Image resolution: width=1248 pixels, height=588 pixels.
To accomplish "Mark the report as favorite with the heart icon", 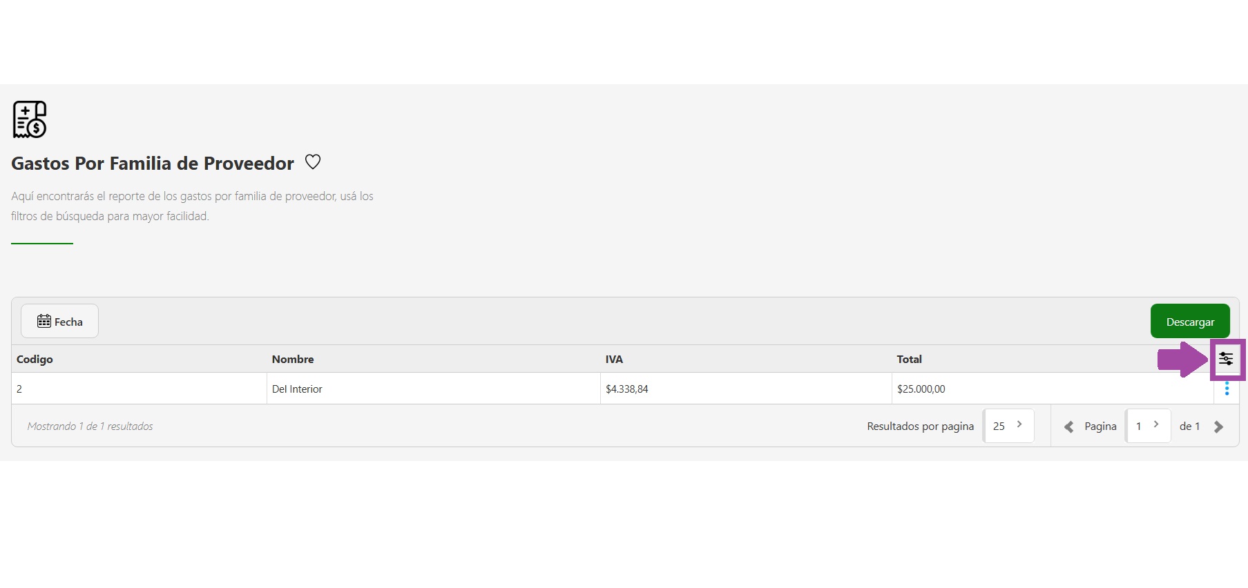I will (x=313, y=162).
